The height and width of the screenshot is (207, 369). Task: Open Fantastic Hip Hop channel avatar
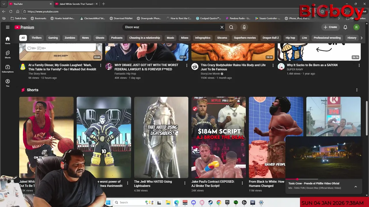coord(109,67)
